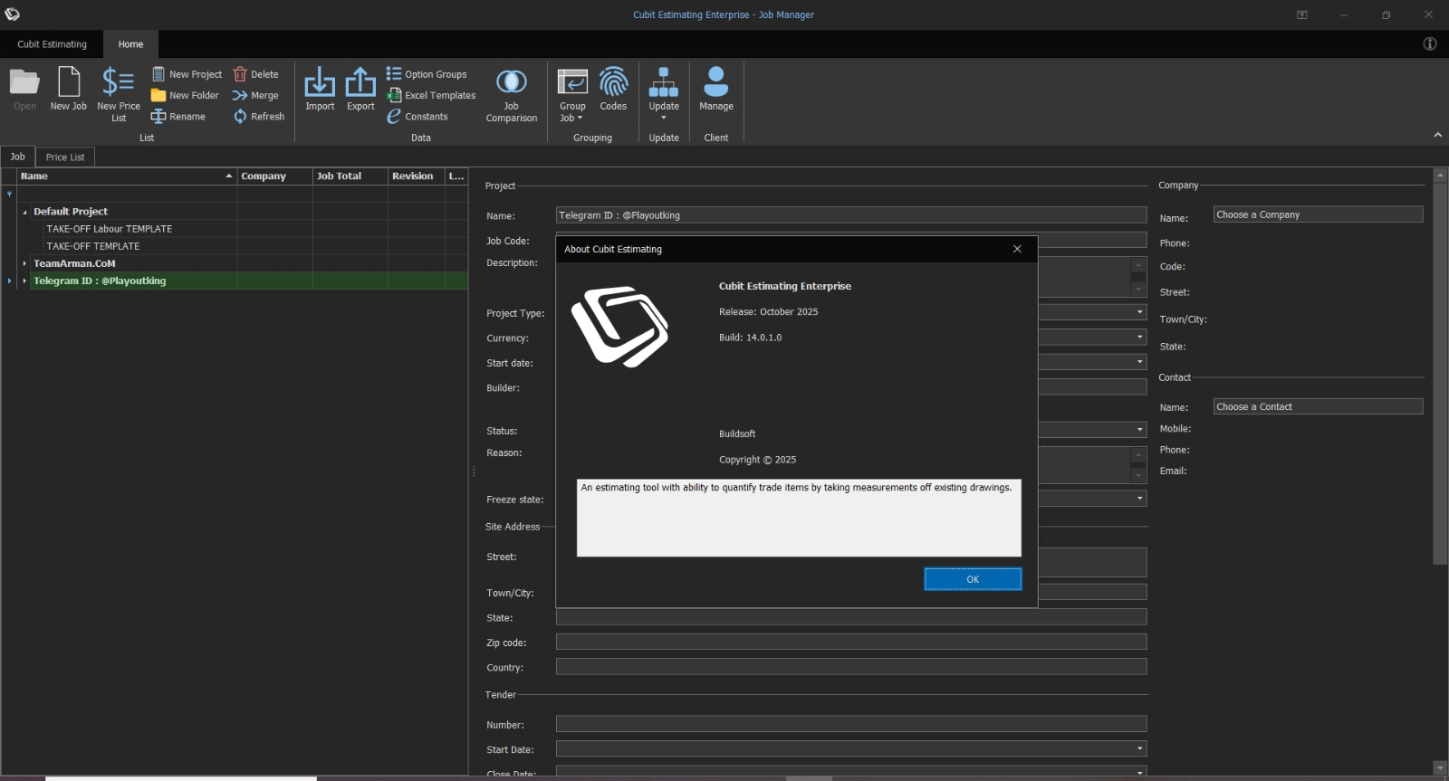The image size is (1449, 781).
Task: Expand the TeamArman.CoM tree node
Action: 24,263
